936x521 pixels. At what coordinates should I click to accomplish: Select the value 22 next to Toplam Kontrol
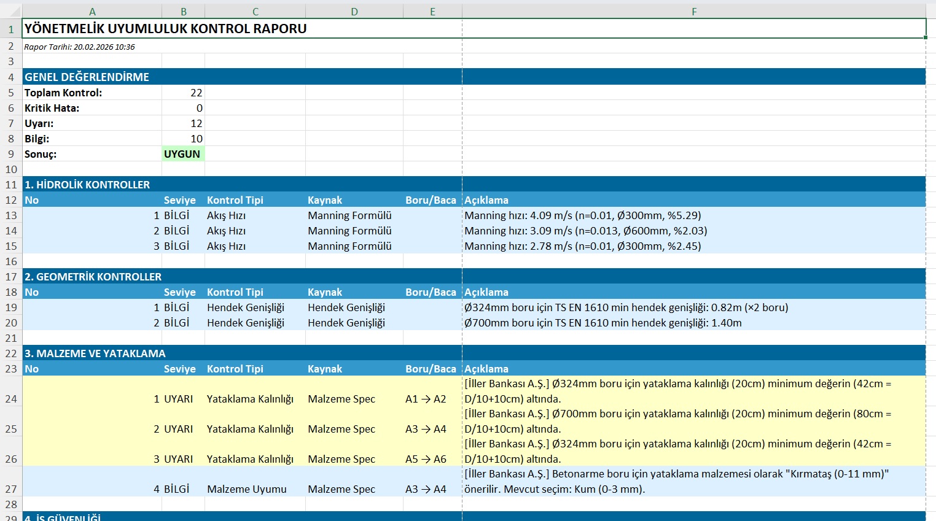coord(184,93)
